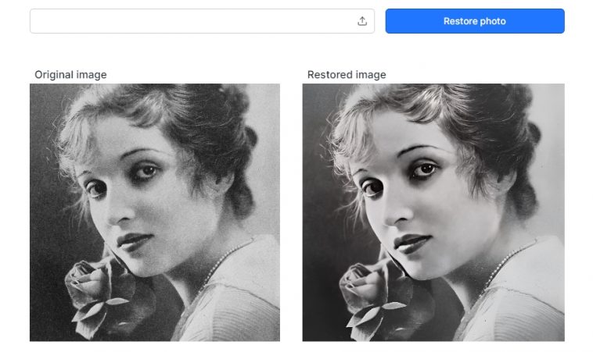The image size is (593, 352).
Task: Select the Restored image photo
Action: coord(433,212)
